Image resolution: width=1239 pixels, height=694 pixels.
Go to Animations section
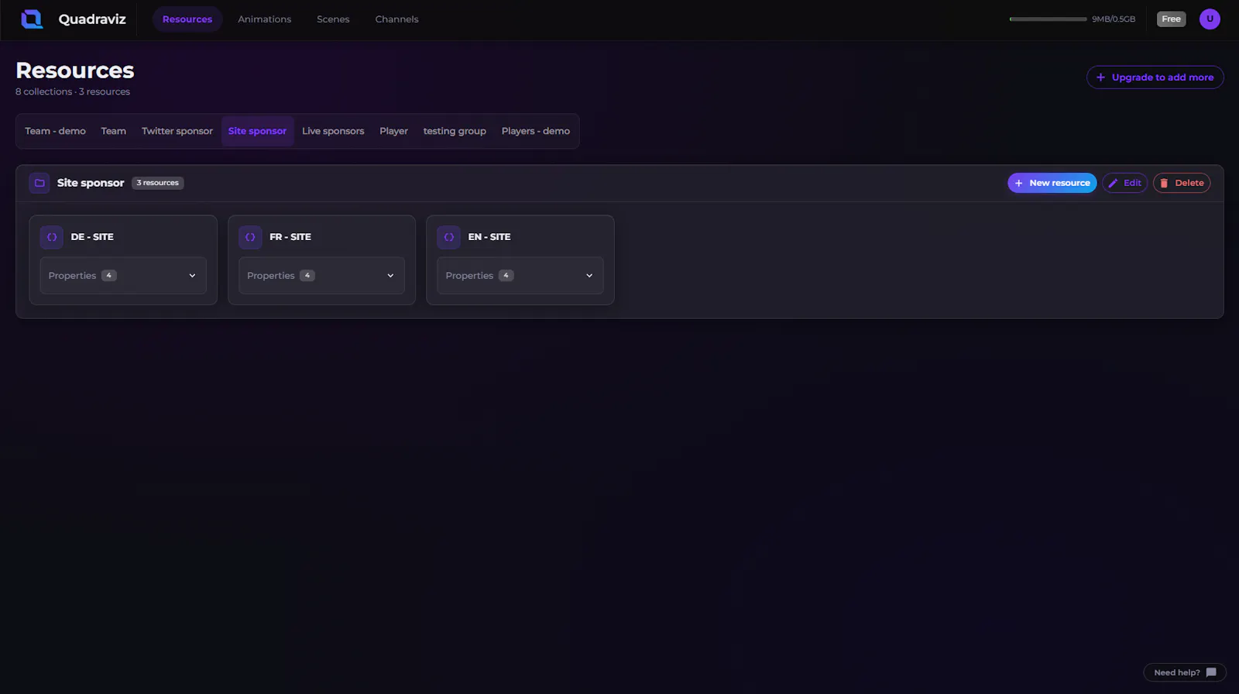265,19
